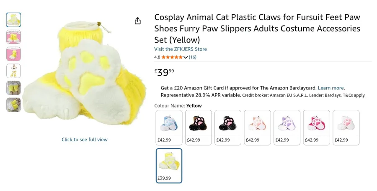The image size is (377, 191).
Task: Select the first yellow paw thumbnail
Action: (x=13, y=20)
